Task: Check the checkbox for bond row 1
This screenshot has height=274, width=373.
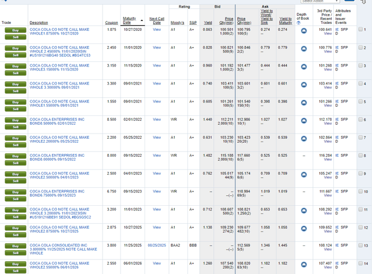Action: (x=361, y=29)
